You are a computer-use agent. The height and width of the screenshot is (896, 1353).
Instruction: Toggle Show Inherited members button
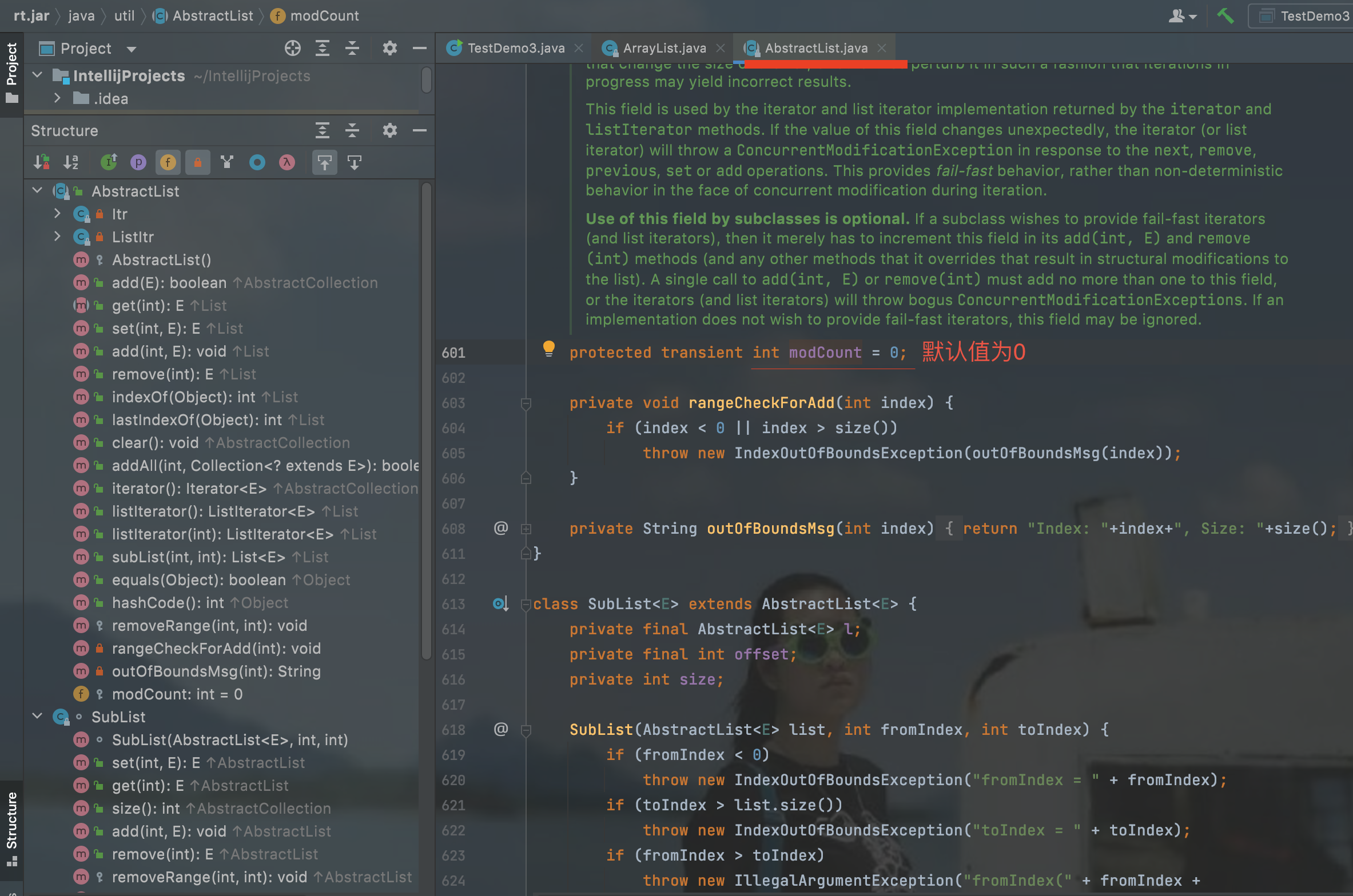pyautogui.click(x=109, y=163)
